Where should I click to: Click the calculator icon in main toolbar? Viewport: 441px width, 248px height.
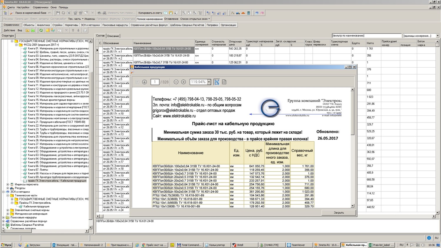point(249,13)
